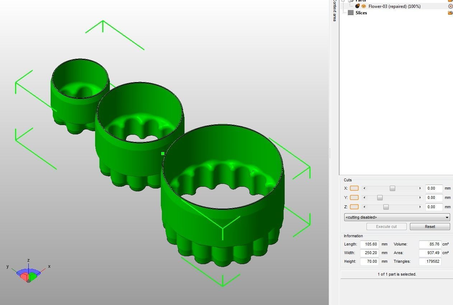Nudge Y cut slider with left arrow
The height and width of the screenshot is (305, 453).
(364, 197)
